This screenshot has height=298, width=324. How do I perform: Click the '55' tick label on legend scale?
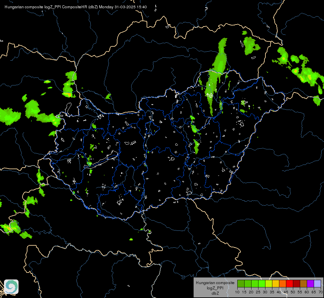pos(300,292)
